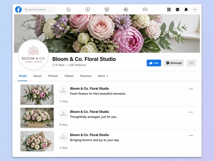Select the Posts tab
The image size is (214, 161).
(x=23, y=76)
